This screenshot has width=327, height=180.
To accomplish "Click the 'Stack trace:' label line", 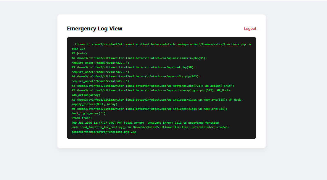I will (82, 118).
